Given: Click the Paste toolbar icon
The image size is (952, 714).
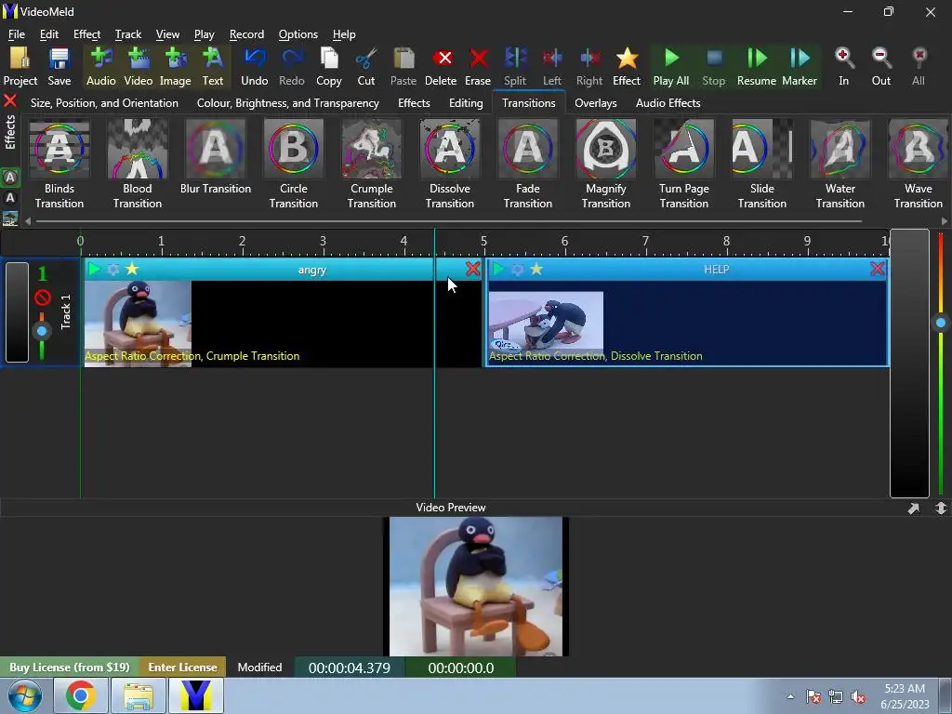Looking at the screenshot, I should click(x=403, y=67).
